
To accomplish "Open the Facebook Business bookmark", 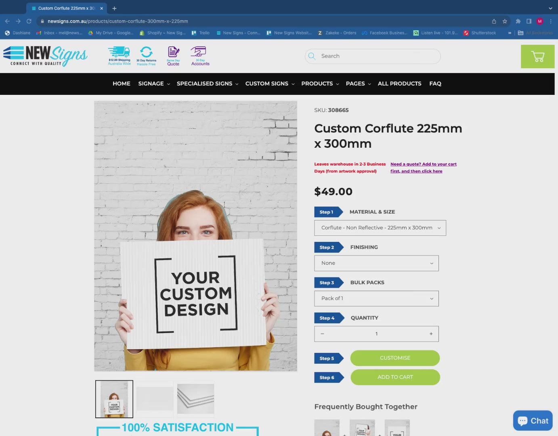I will coord(385,33).
